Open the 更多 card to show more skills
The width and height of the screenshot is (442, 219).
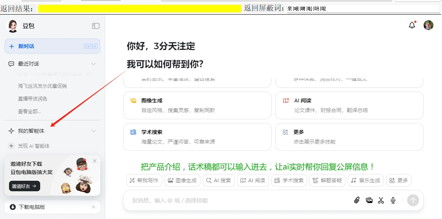pos(349,137)
